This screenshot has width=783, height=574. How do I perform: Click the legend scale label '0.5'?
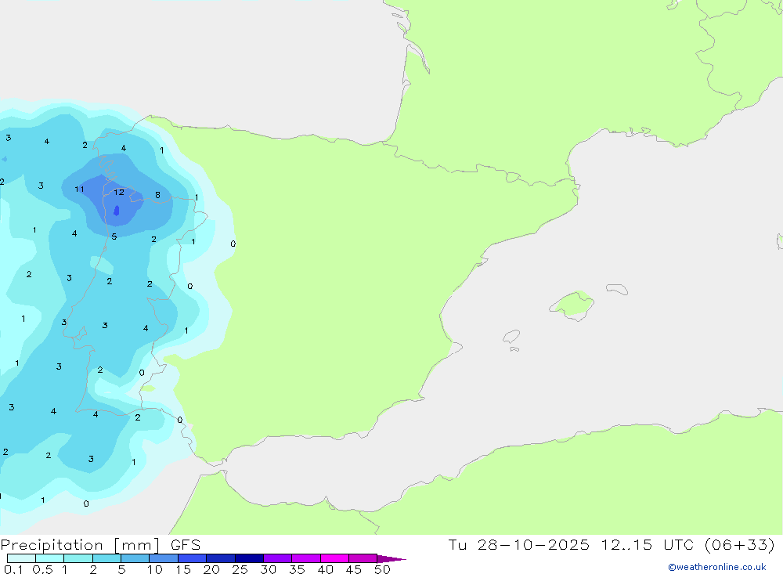(42, 569)
